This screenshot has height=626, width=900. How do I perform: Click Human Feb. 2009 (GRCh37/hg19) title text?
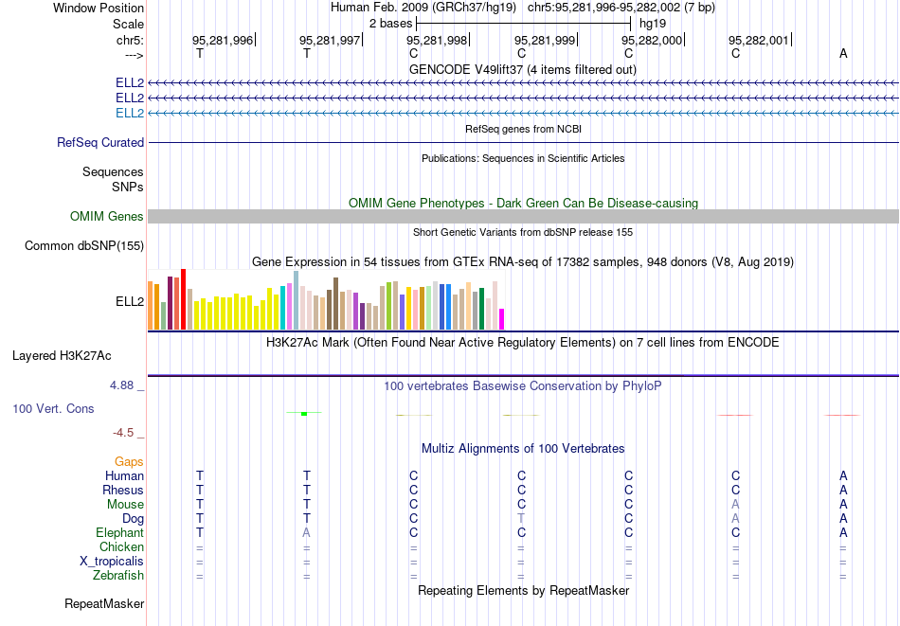click(x=423, y=8)
